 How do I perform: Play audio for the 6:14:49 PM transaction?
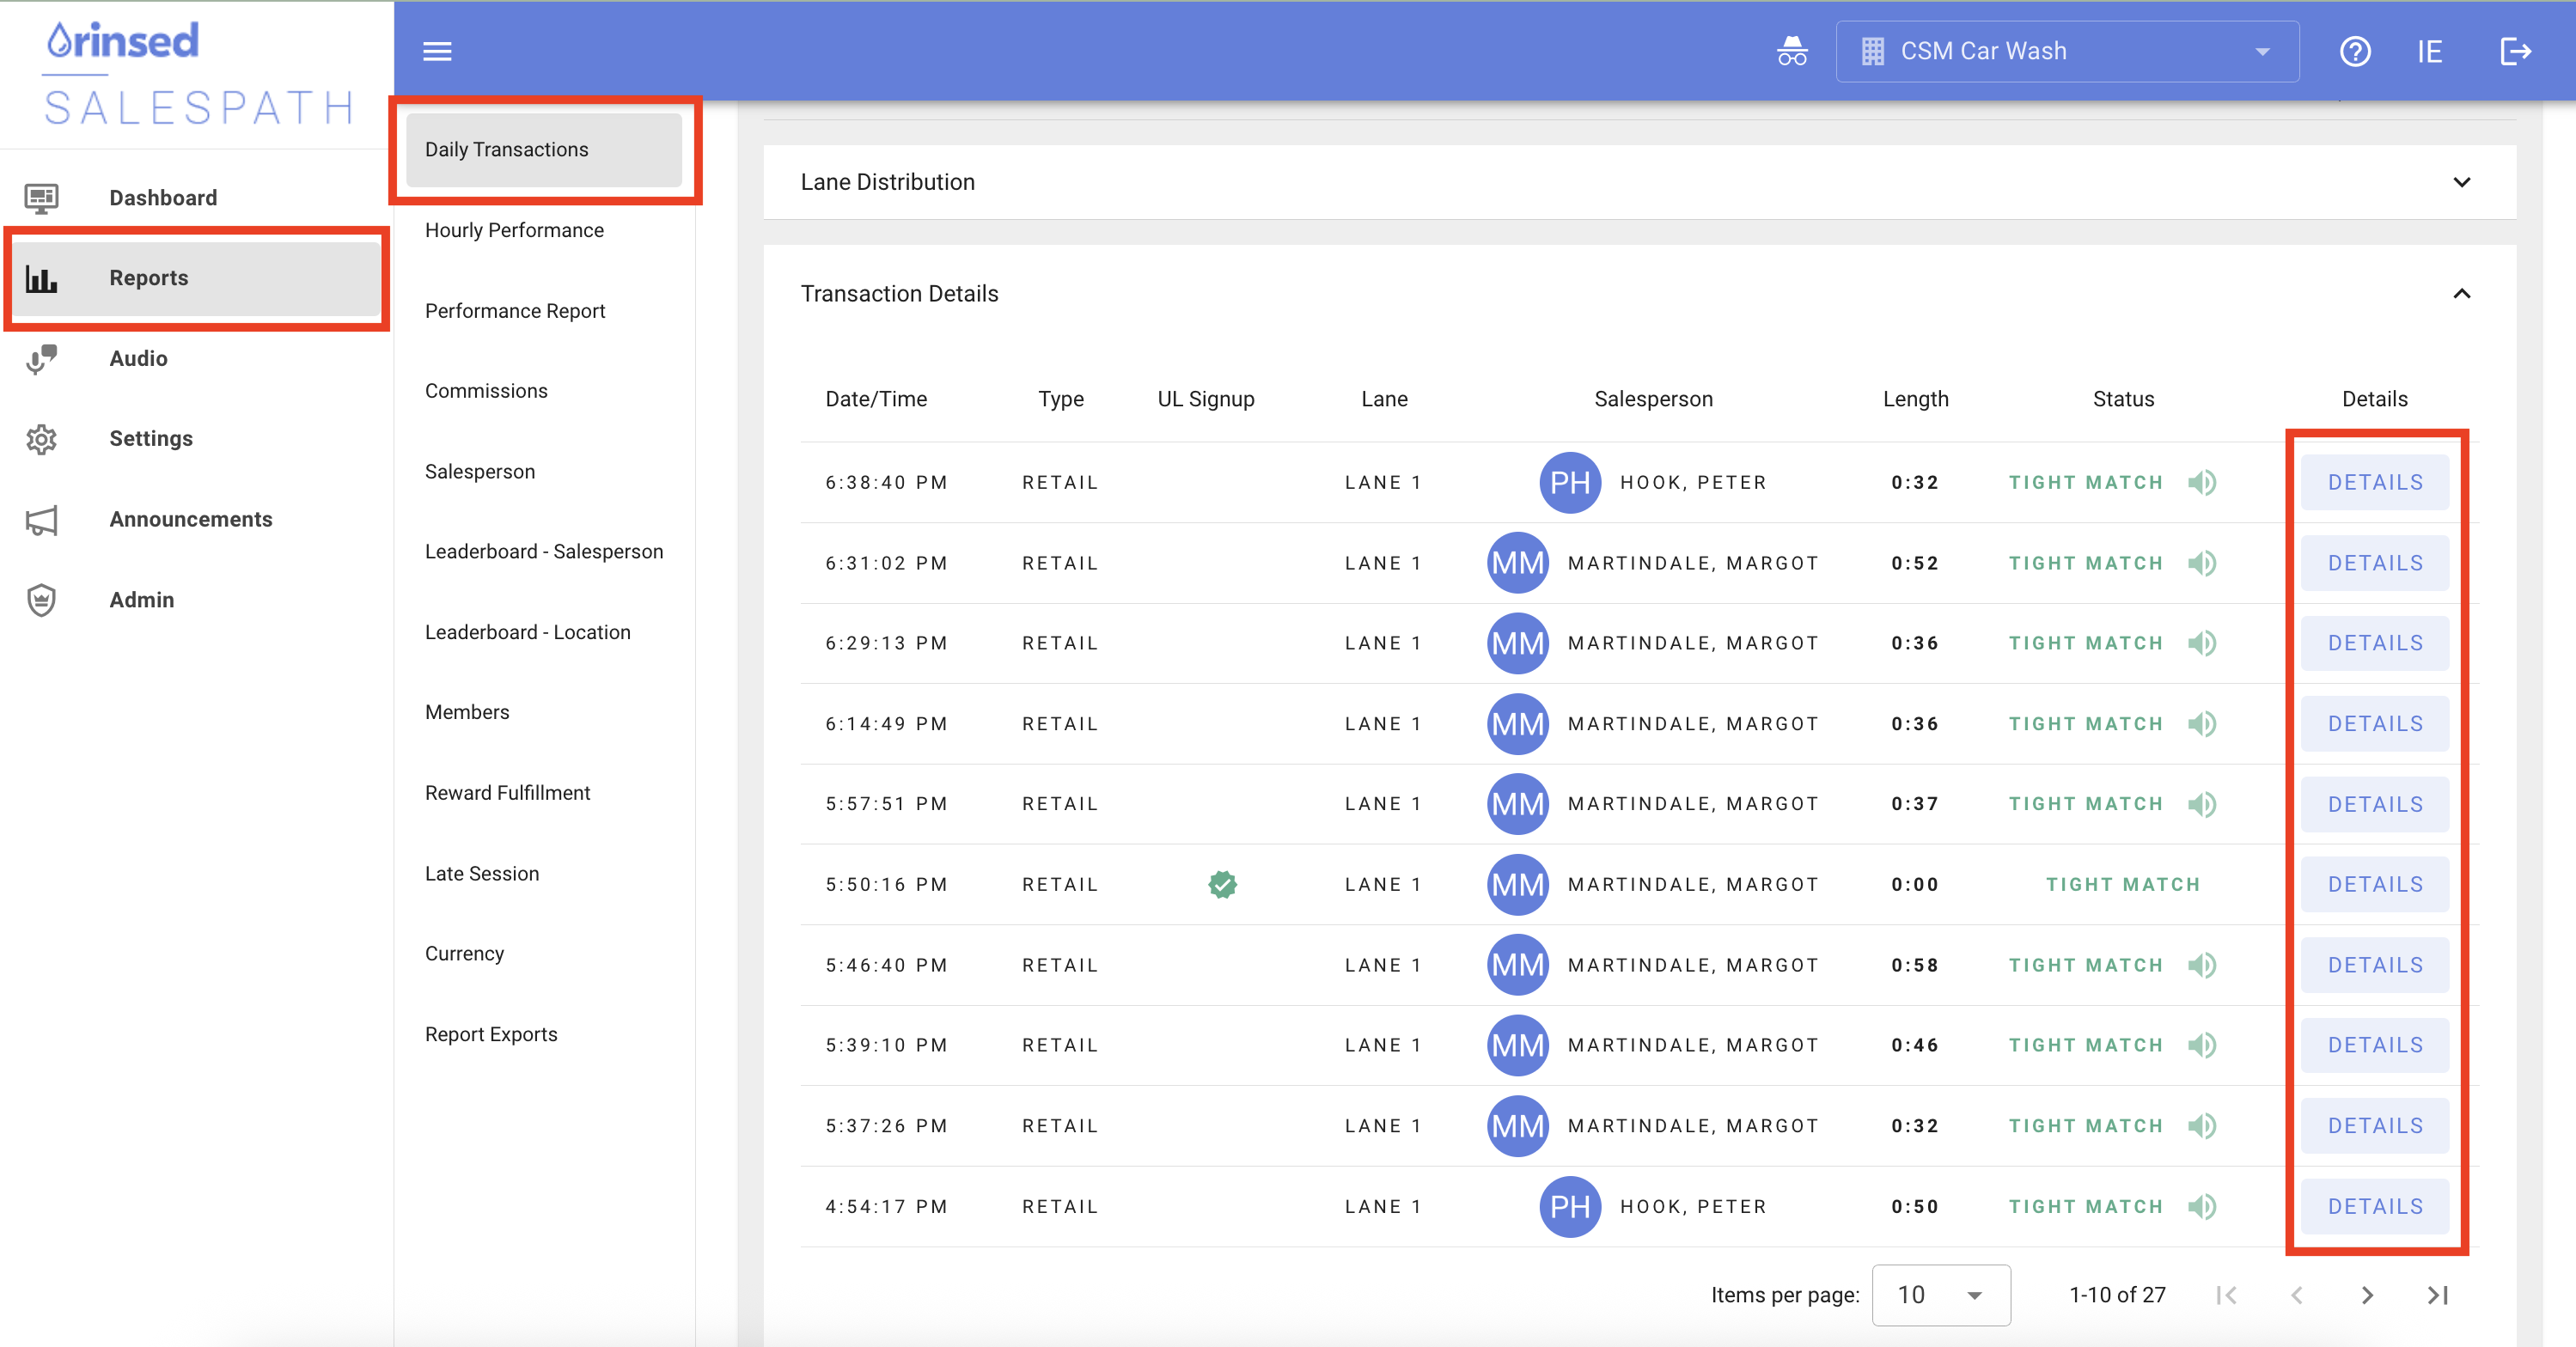(x=2201, y=724)
